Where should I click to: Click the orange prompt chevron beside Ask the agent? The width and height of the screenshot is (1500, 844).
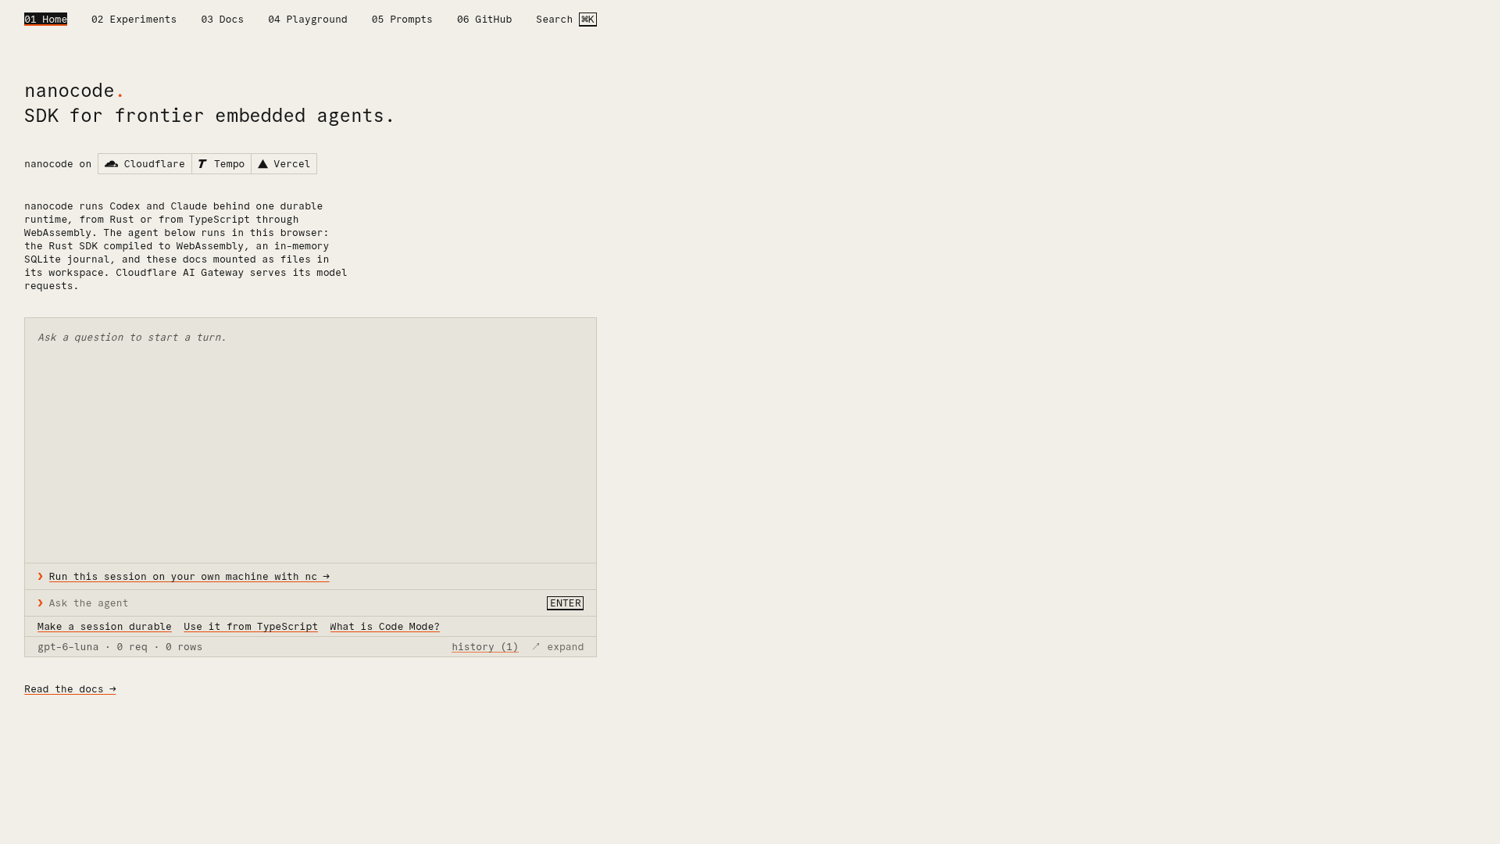tap(40, 603)
